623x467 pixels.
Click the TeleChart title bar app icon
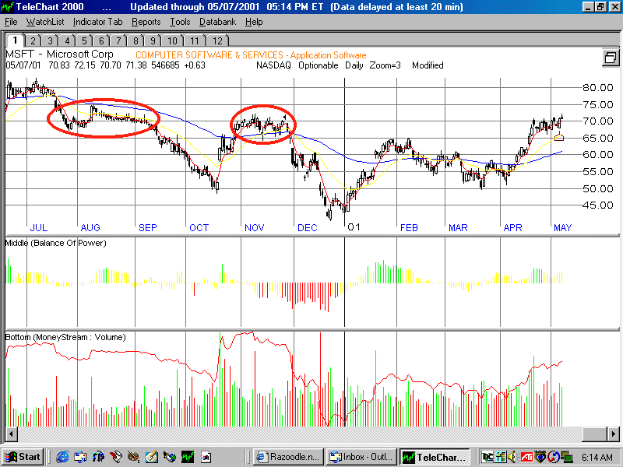tap(8, 7)
